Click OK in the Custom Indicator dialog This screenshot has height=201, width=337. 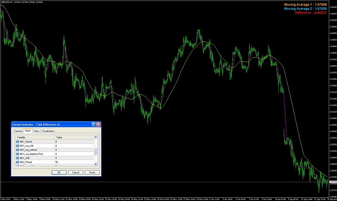click(x=59, y=172)
